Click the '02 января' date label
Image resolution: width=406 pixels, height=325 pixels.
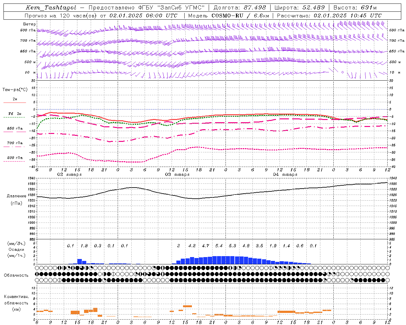69,175
